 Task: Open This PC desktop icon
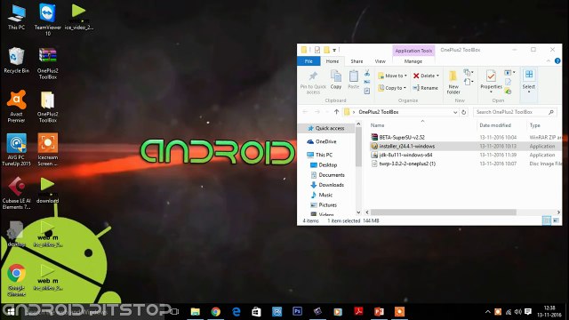16,18
